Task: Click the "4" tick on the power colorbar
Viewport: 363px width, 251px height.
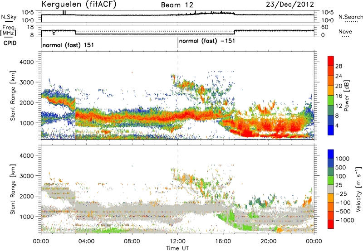Action: click(x=337, y=125)
